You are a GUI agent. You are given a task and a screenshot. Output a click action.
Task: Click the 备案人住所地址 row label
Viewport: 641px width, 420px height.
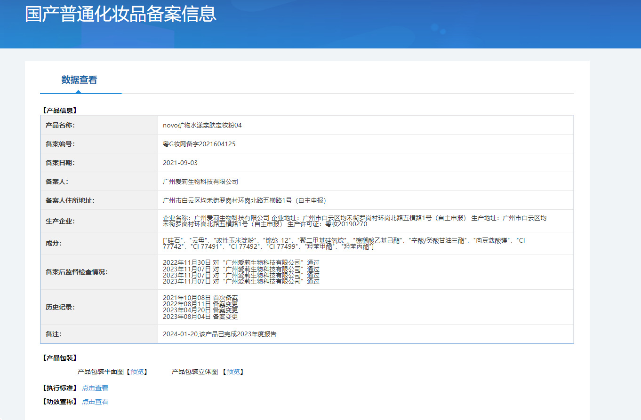[x=70, y=200]
